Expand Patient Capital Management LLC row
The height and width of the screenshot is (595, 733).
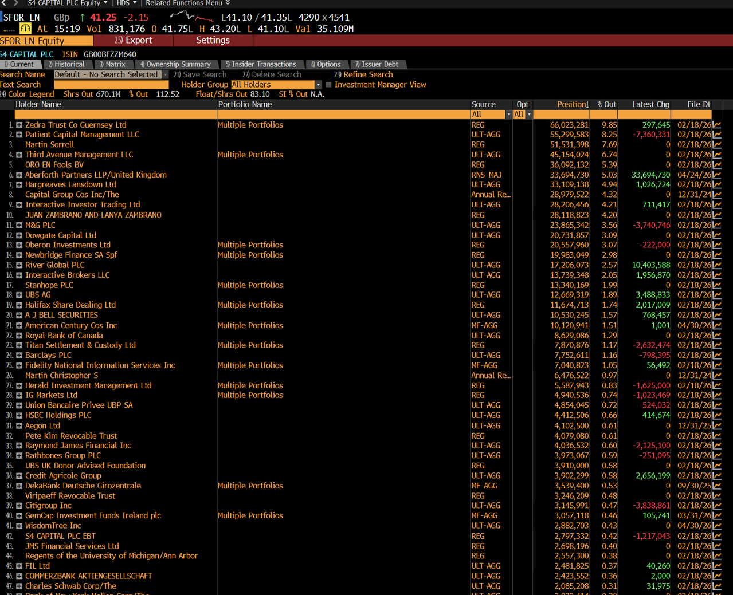click(x=19, y=135)
